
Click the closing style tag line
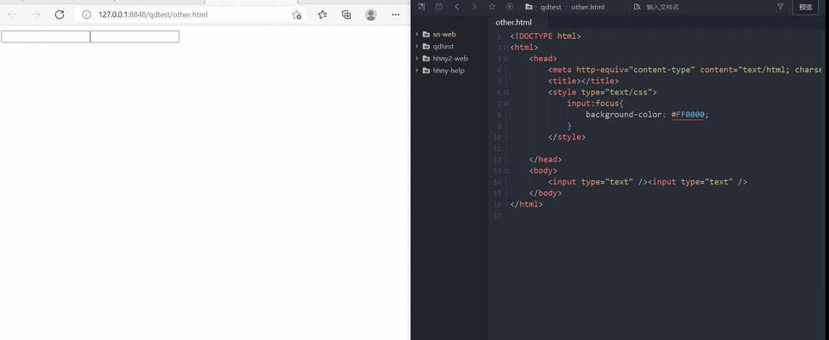coord(567,137)
